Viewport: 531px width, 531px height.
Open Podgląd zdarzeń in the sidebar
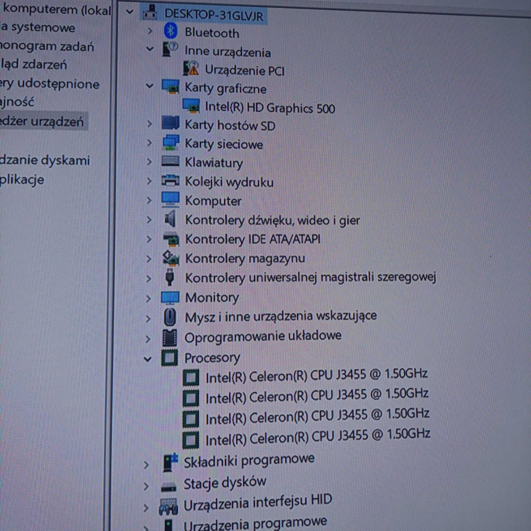33,65
